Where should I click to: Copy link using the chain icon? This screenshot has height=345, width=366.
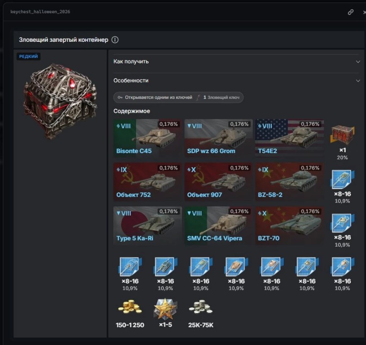pos(350,12)
